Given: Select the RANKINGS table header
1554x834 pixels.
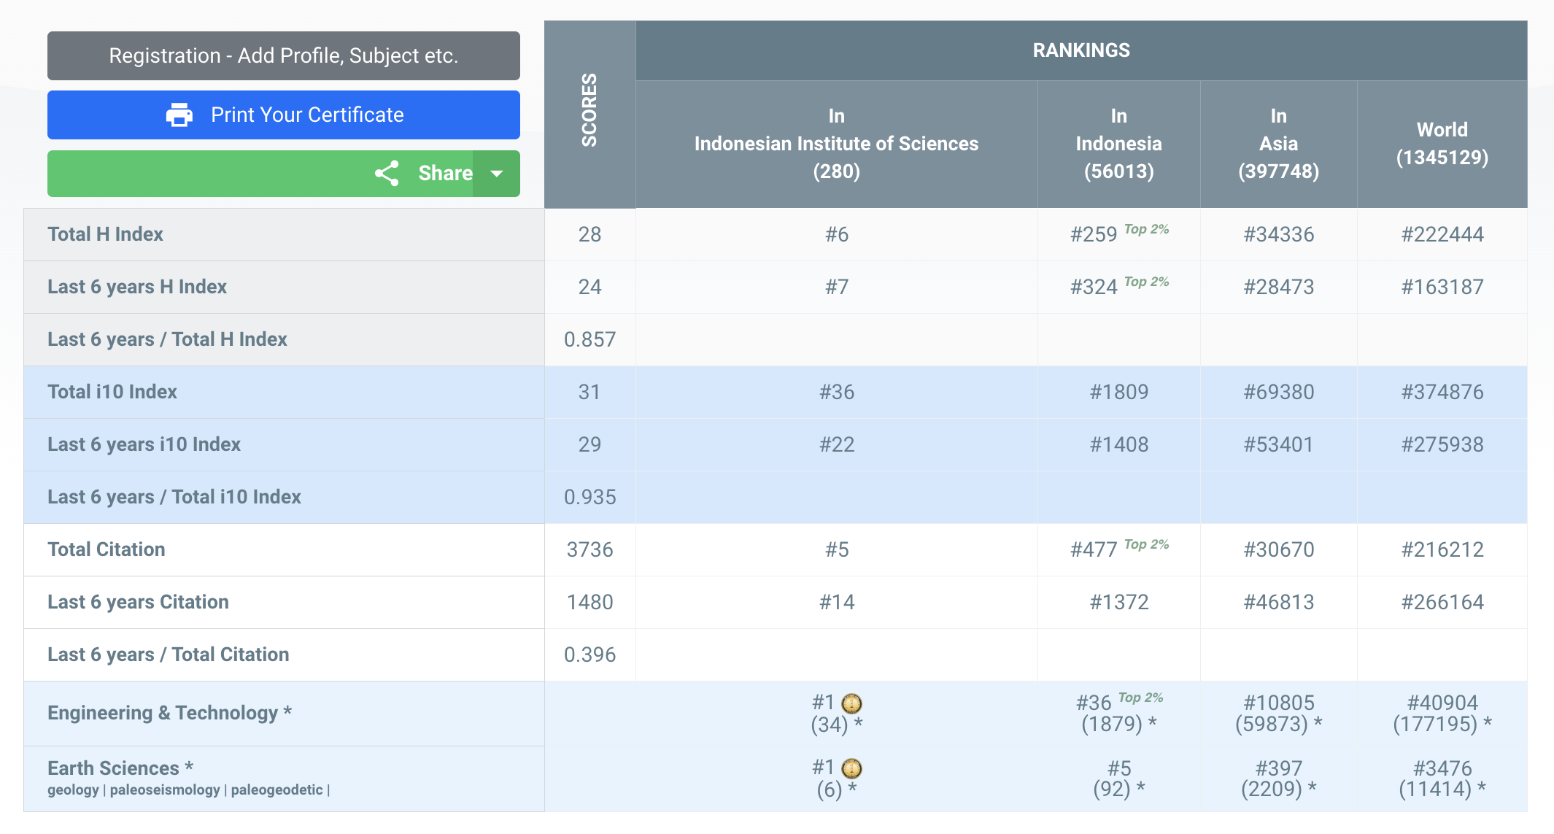Looking at the screenshot, I should click(x=1081, y=50).
